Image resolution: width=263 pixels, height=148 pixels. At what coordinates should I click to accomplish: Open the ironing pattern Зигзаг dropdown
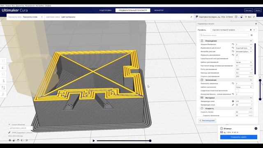click(244, 62)
